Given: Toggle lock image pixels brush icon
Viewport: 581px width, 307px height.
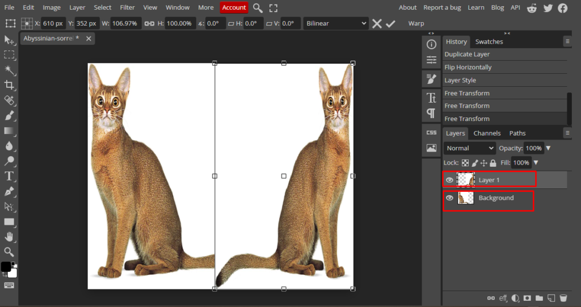Looking at the screenshot, I should [475, 163].
